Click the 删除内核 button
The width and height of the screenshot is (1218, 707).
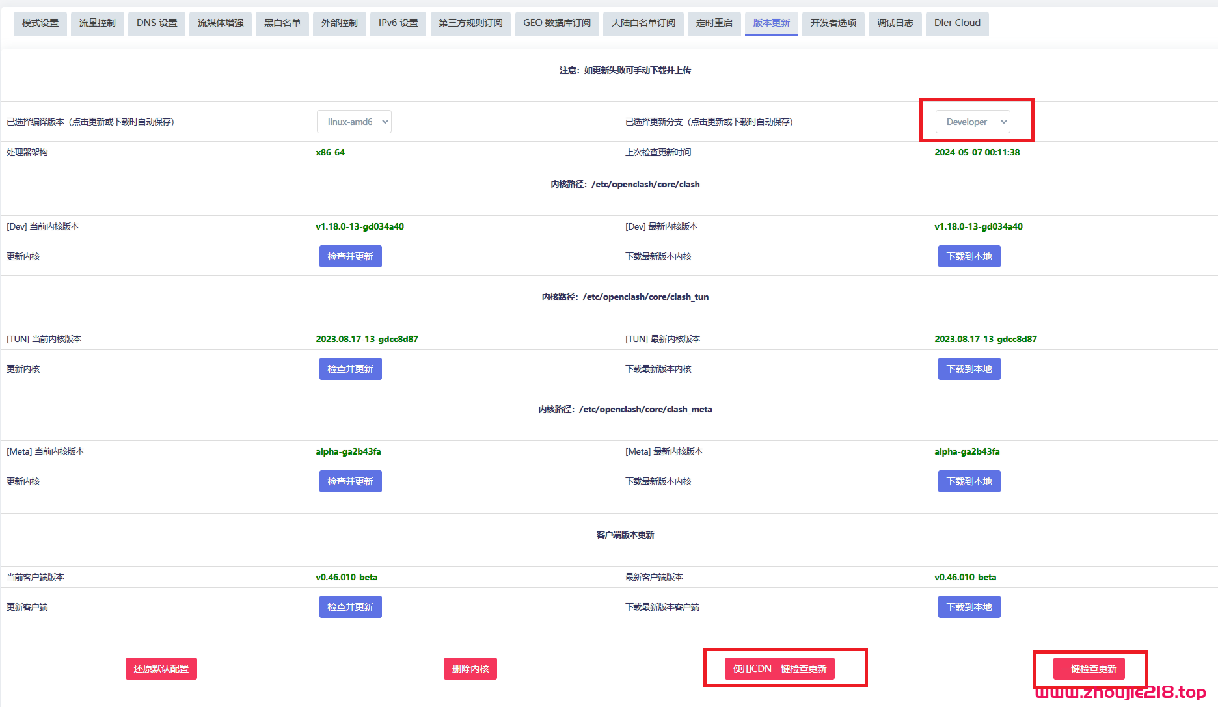tap(470, 668)
